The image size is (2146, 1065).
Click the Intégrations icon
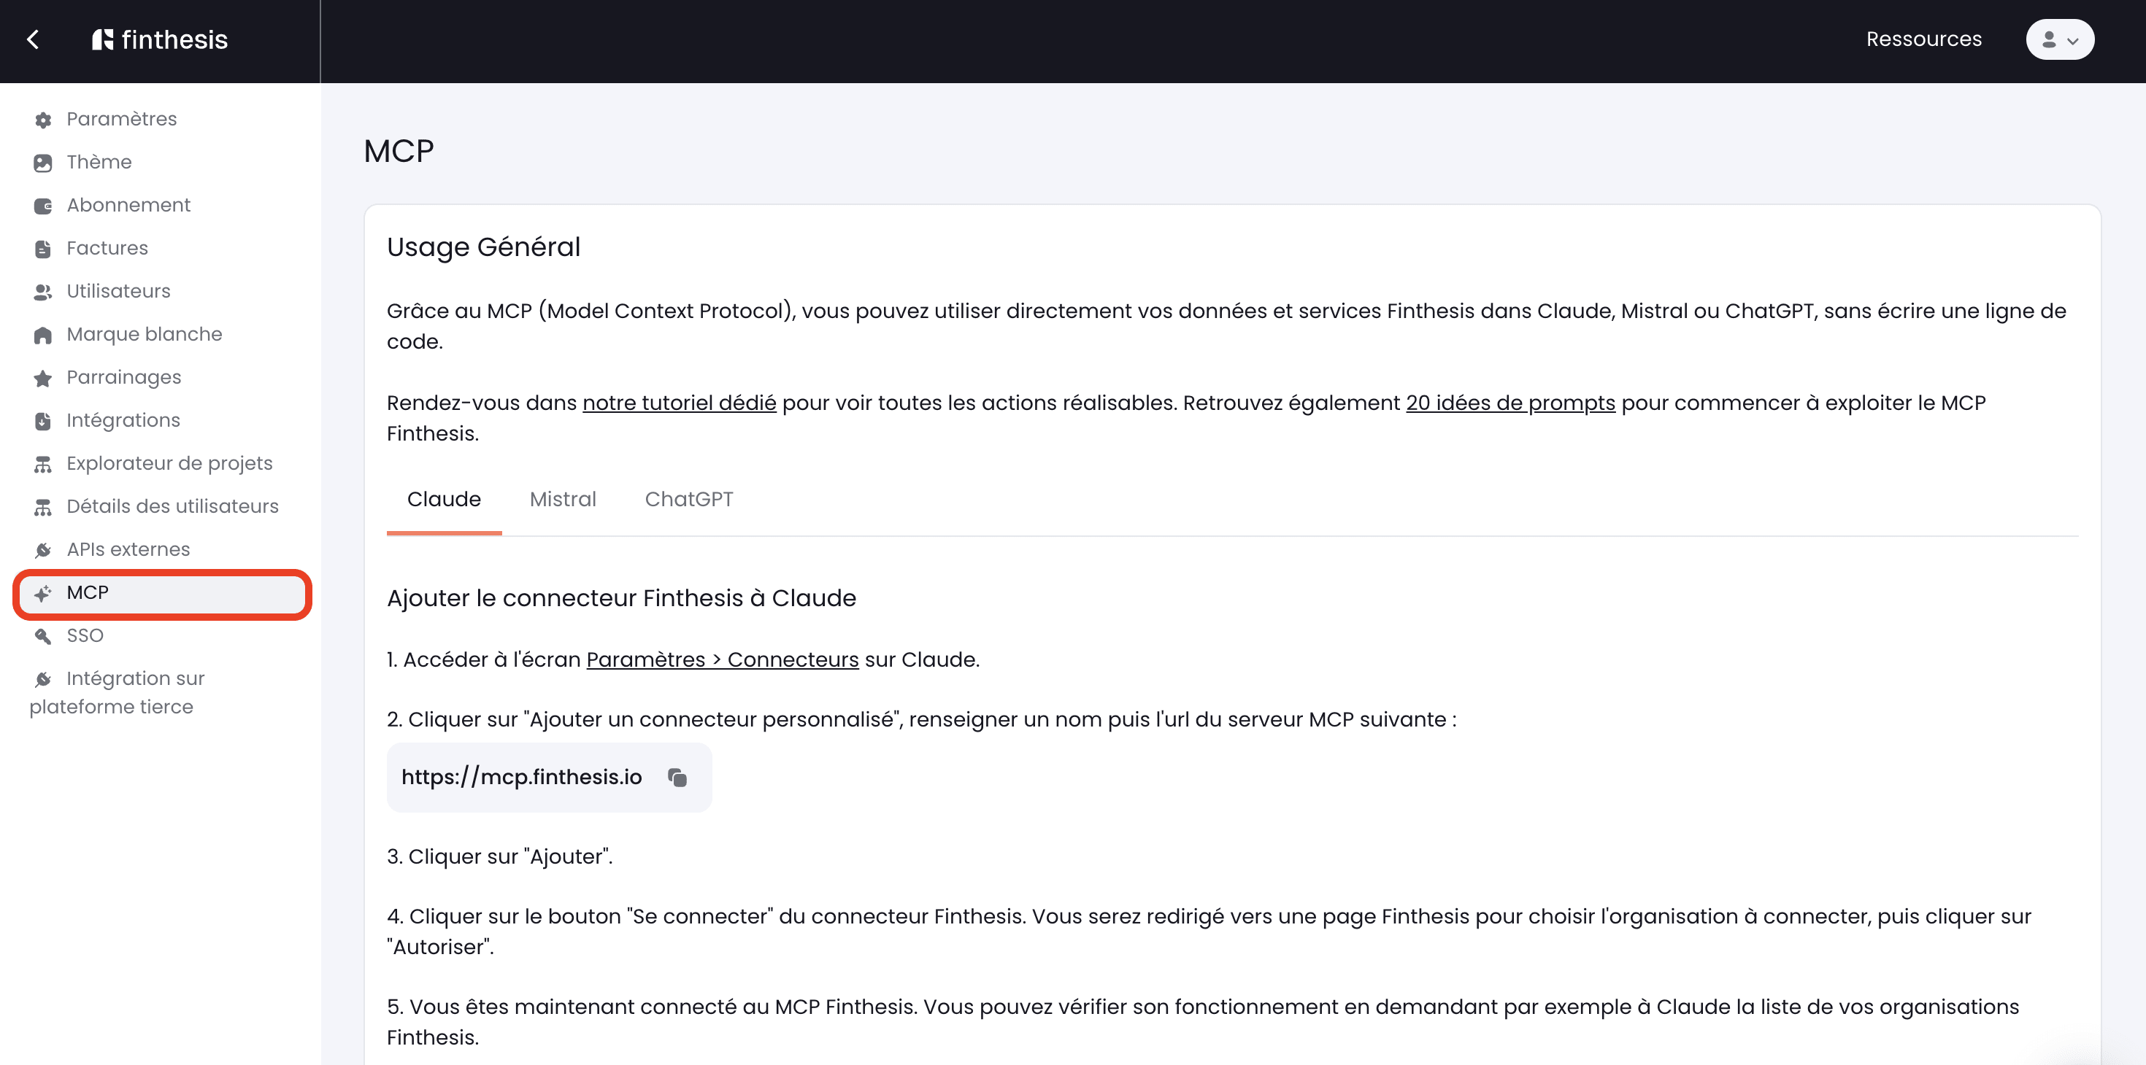(x=43, y=420)
